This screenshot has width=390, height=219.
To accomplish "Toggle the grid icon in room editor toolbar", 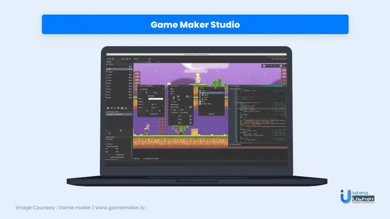I will [x=264, y=66].
